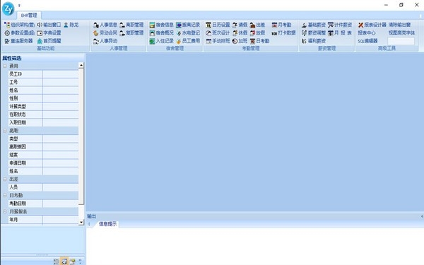Click SQL编辑器 button
The height and width of the screenshot is (265, 424).
(x=367, y=41)
